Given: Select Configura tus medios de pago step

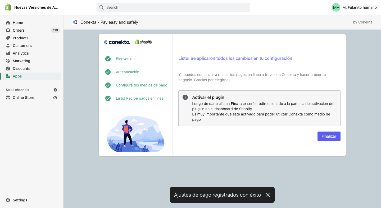Looking at the screenshot, I should [142, 85].
